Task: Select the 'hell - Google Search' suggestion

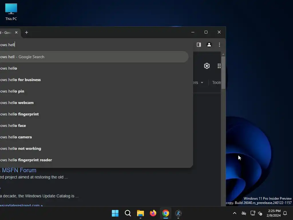Action: tap(94, 57)
